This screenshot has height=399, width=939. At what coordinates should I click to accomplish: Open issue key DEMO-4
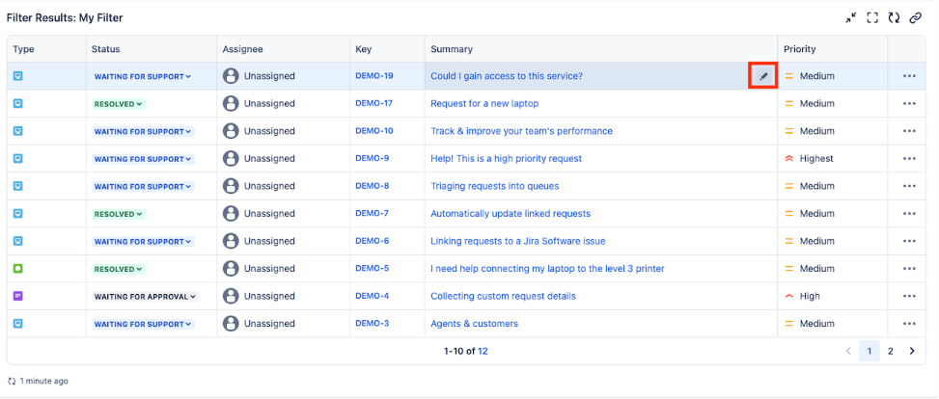372,296
